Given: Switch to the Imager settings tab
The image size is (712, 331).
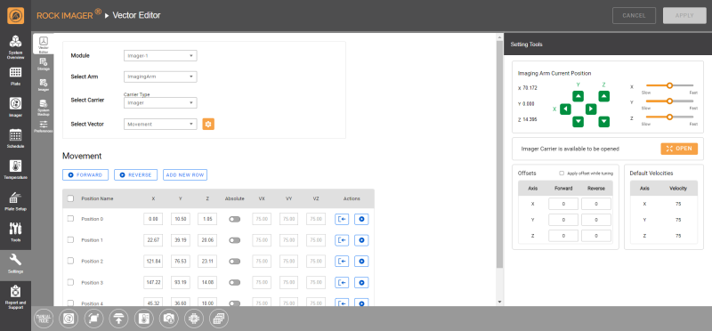Looking at the screenshot, I should 44,85.
